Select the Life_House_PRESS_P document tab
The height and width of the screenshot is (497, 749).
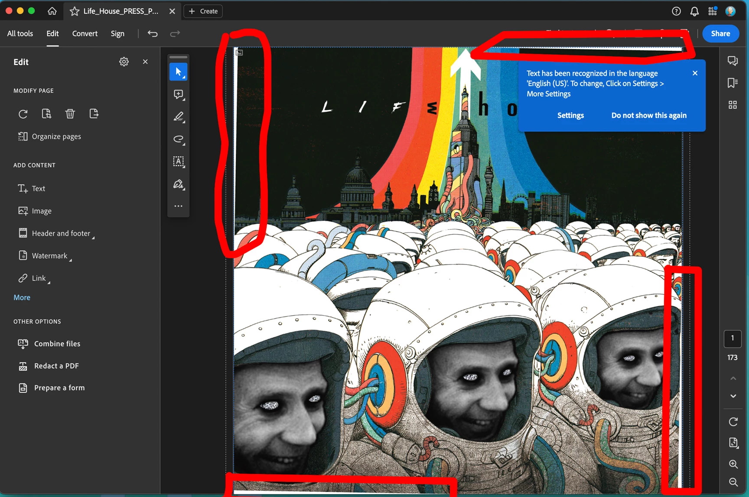[x=120, y=11]
